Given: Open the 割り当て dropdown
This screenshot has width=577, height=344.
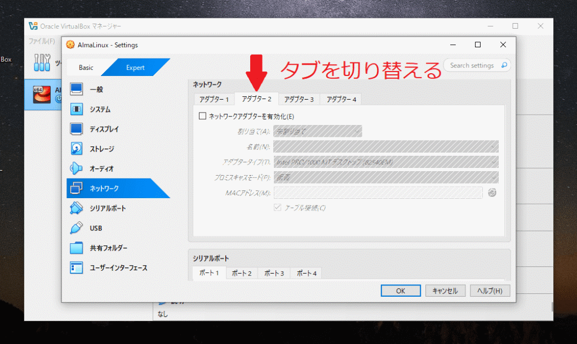Looking at the screenshot, I should click(x=318, y=131).
